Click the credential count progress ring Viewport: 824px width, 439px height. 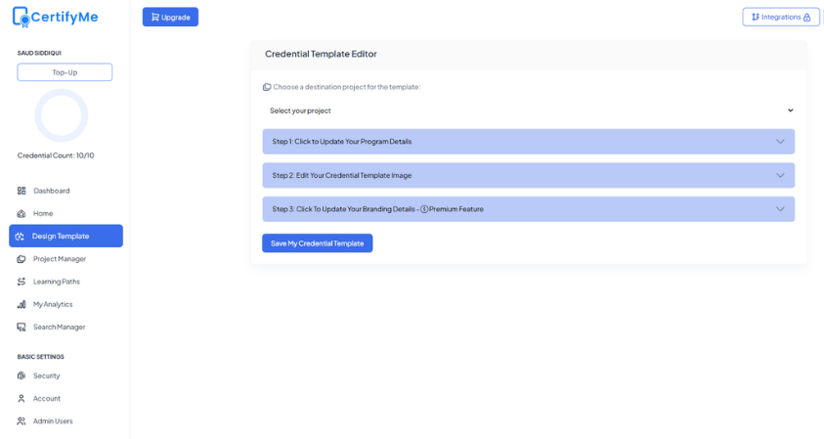[61, 115]
